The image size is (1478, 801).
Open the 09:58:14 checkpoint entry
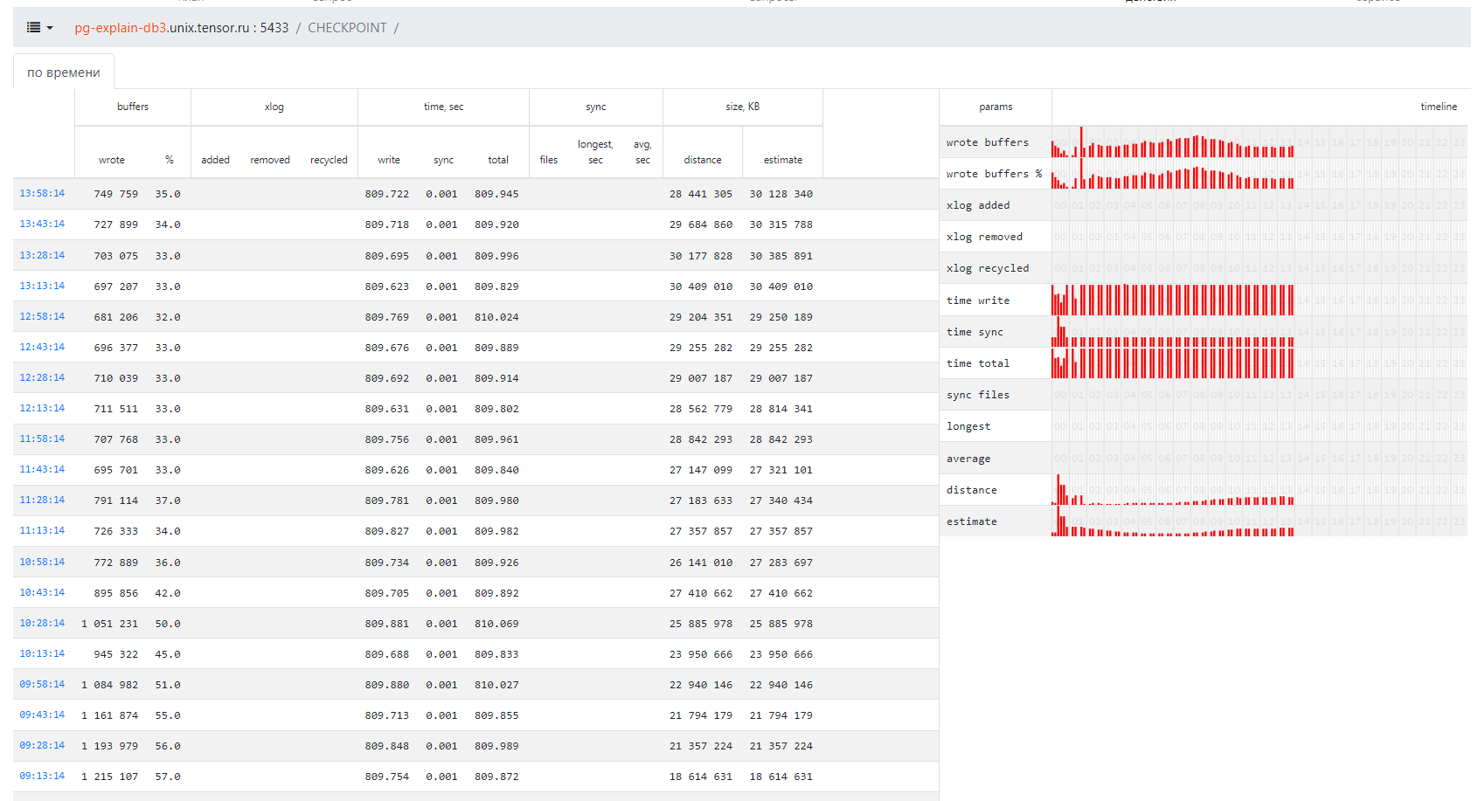42,684
